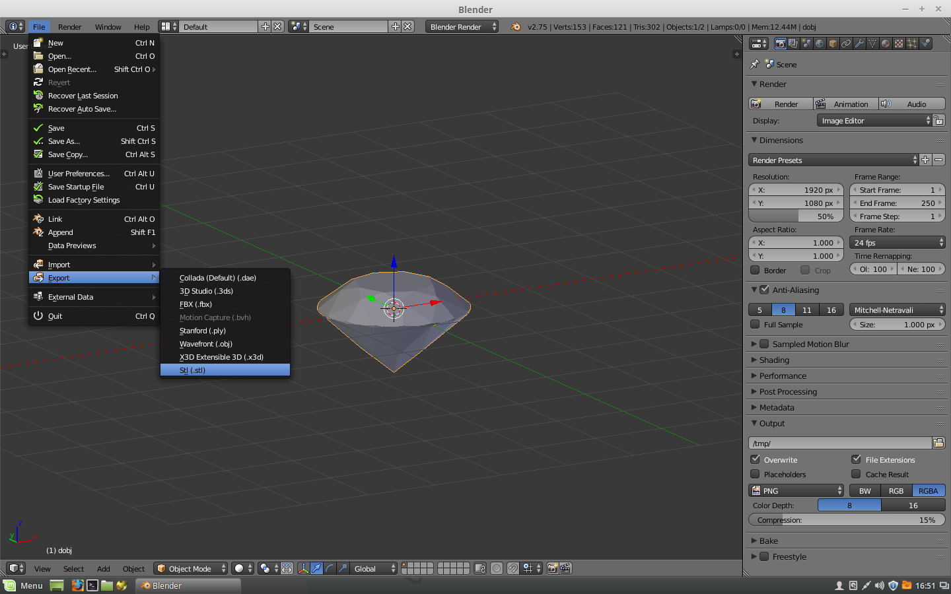Open the Global orientation dropdown
The width and height of the screenshot is (951, 594).
point(374,568)
